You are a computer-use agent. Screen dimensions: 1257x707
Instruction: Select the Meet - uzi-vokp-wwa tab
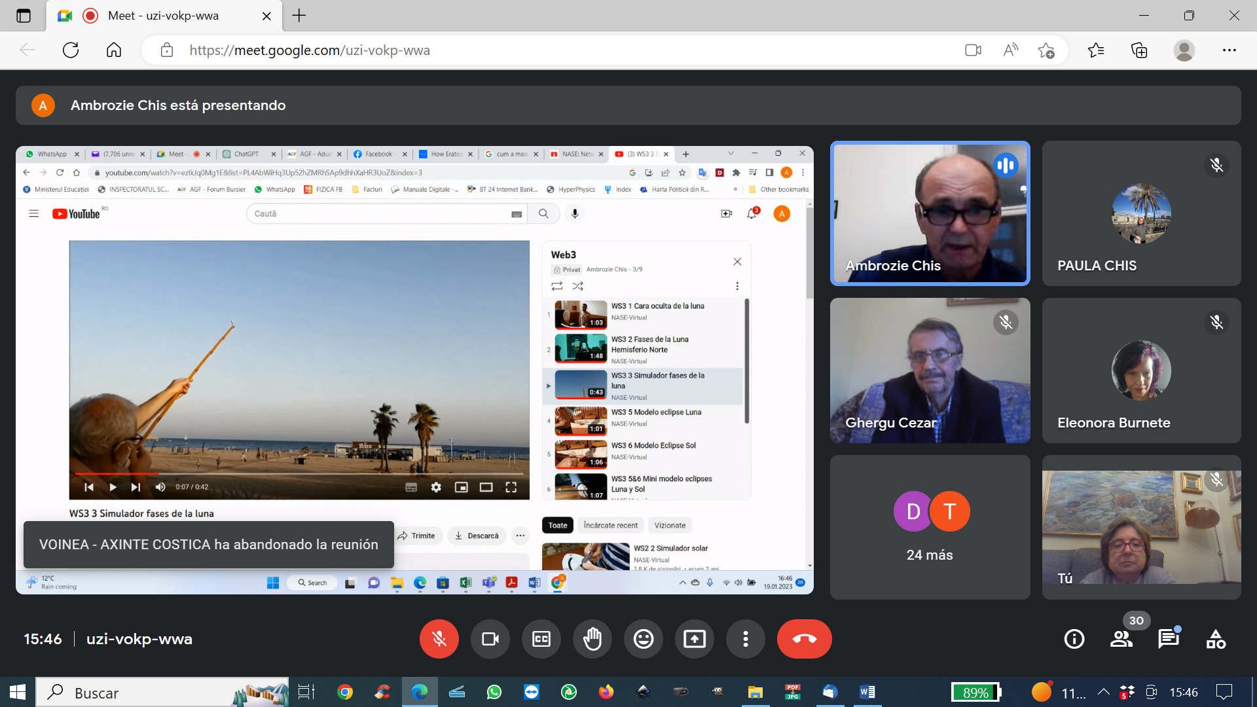(x=164, y=16)
